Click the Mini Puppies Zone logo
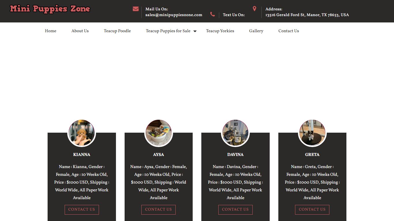The width and height of the screenshot is (394, 221). click(x=50, y=9)
